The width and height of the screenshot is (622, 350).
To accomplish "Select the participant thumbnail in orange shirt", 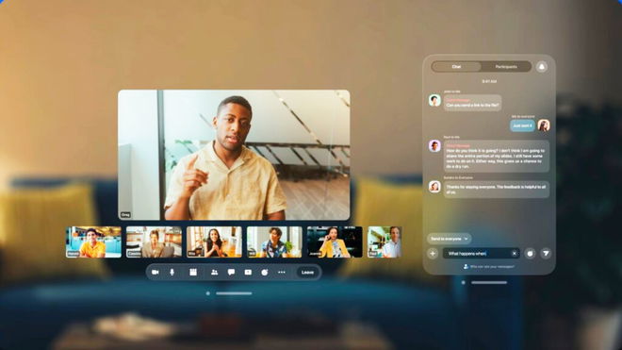I will coord(93,242).
